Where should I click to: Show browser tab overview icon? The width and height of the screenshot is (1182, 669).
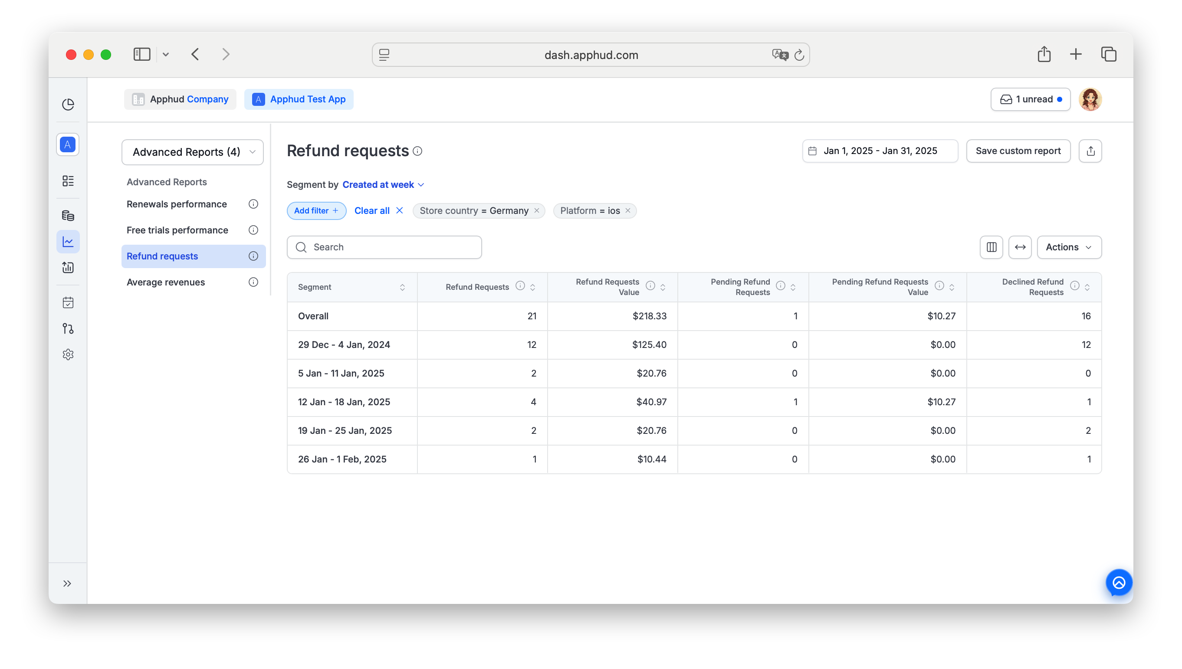(x=1109, y=54)
